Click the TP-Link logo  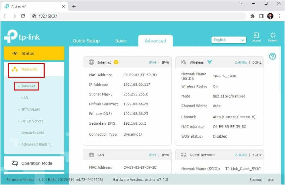pos(22,36)
